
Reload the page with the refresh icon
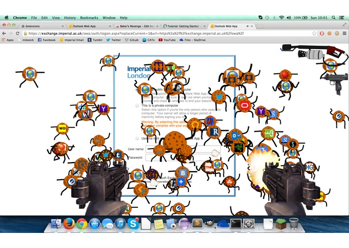(x=18, y=33)
